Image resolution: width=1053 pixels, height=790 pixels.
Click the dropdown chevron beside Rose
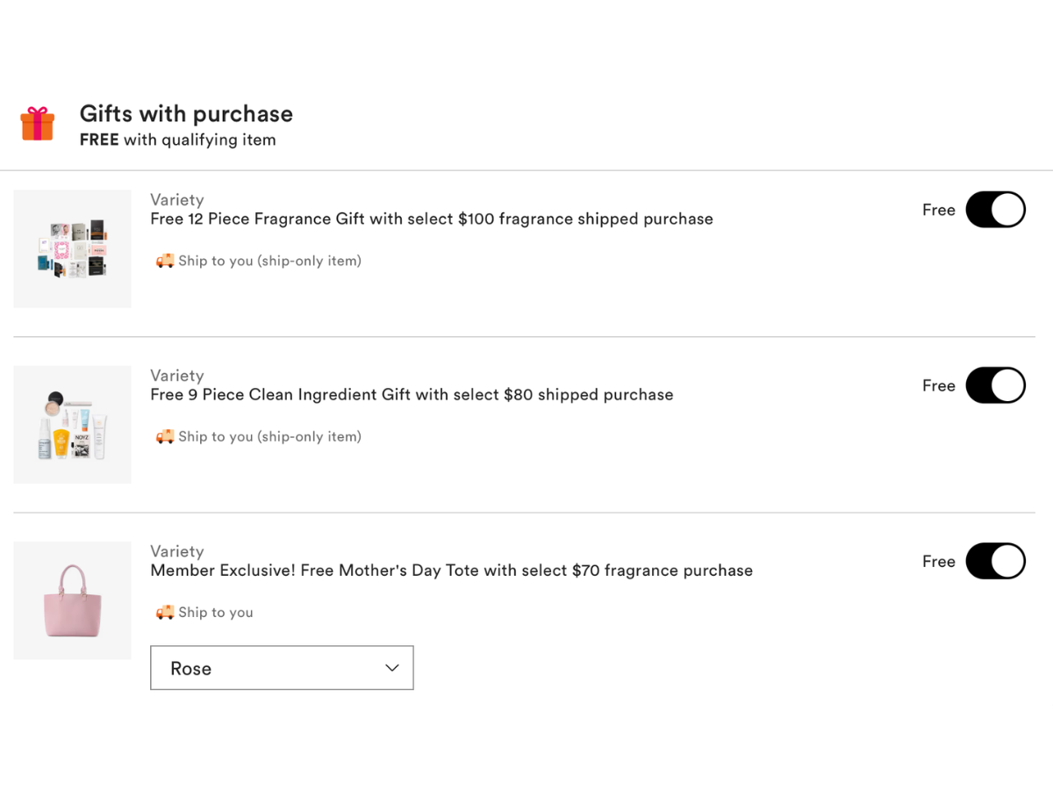[391, 668]
